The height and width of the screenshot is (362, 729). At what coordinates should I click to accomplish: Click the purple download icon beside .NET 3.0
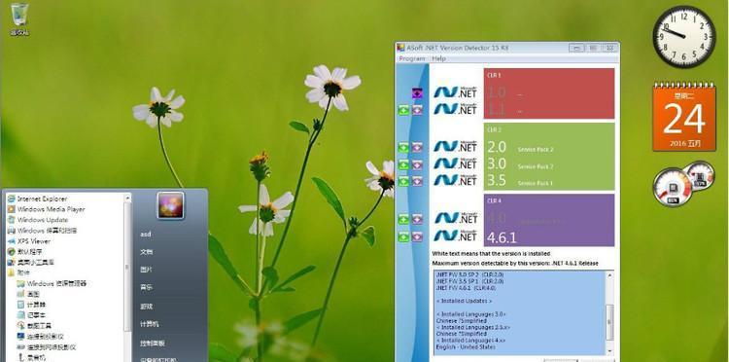417,164
